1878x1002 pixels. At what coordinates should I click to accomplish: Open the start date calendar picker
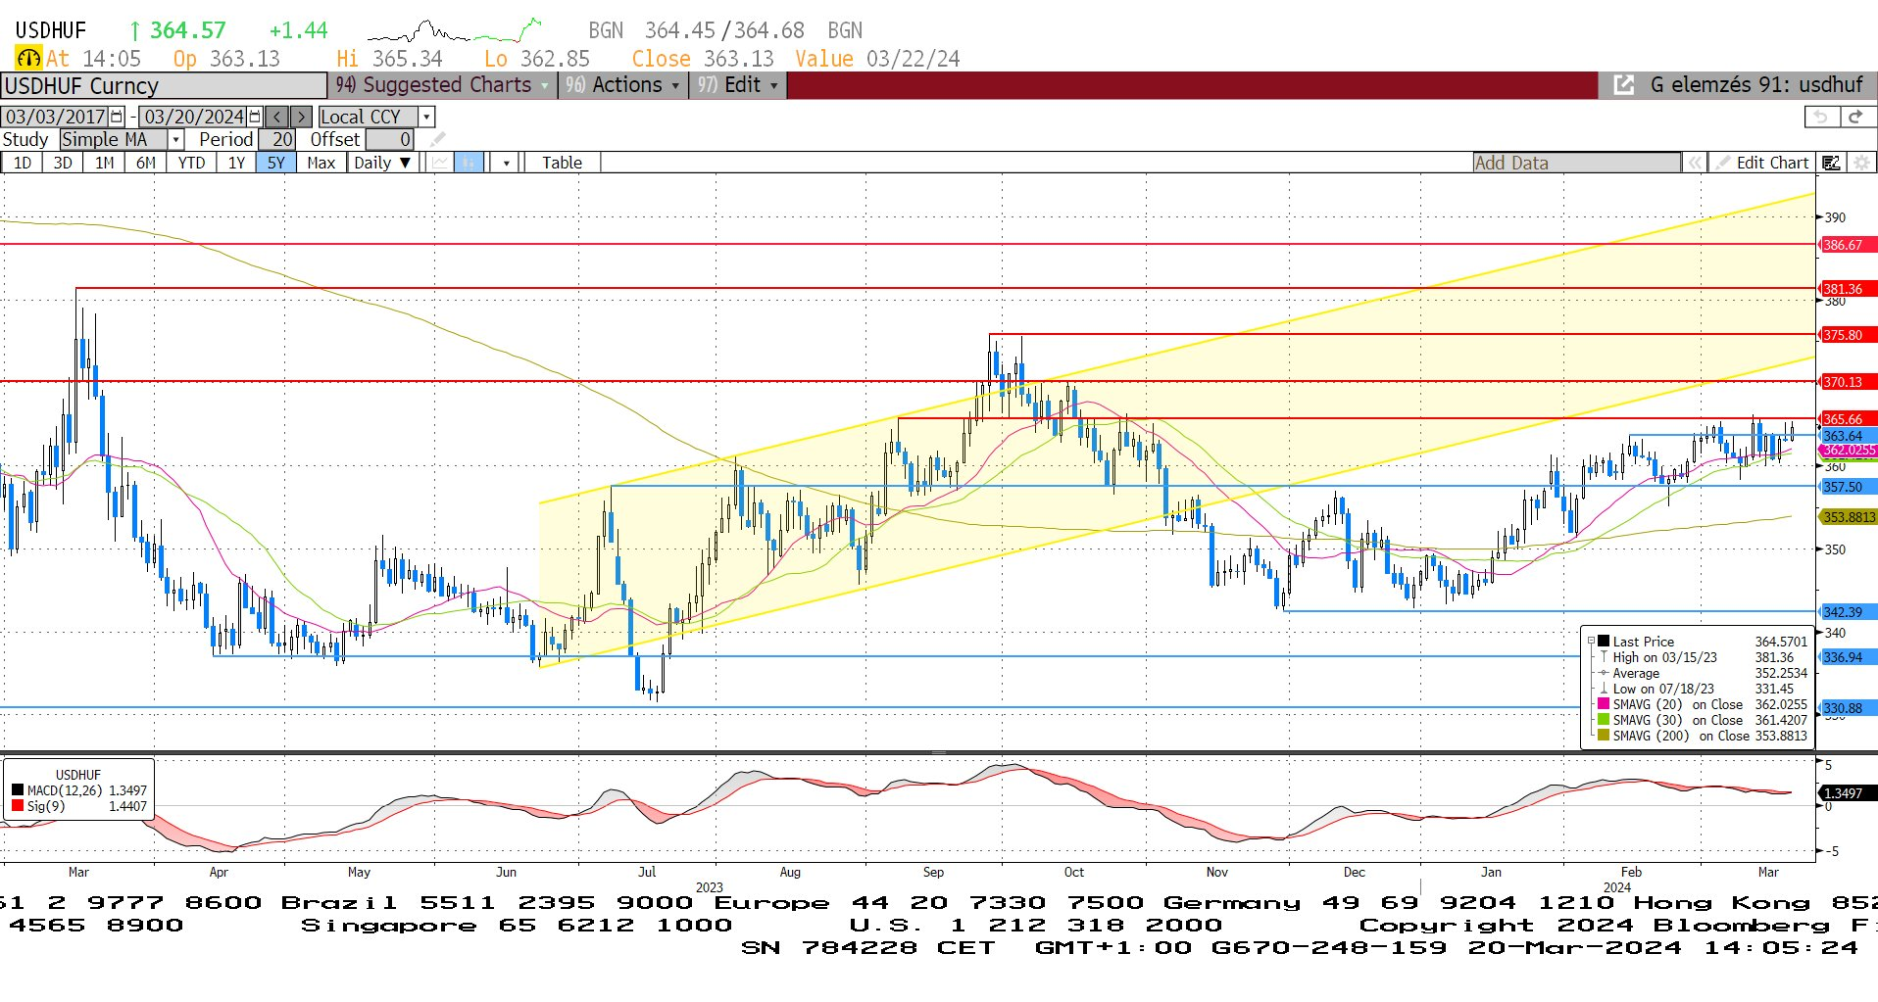(118, 117)
